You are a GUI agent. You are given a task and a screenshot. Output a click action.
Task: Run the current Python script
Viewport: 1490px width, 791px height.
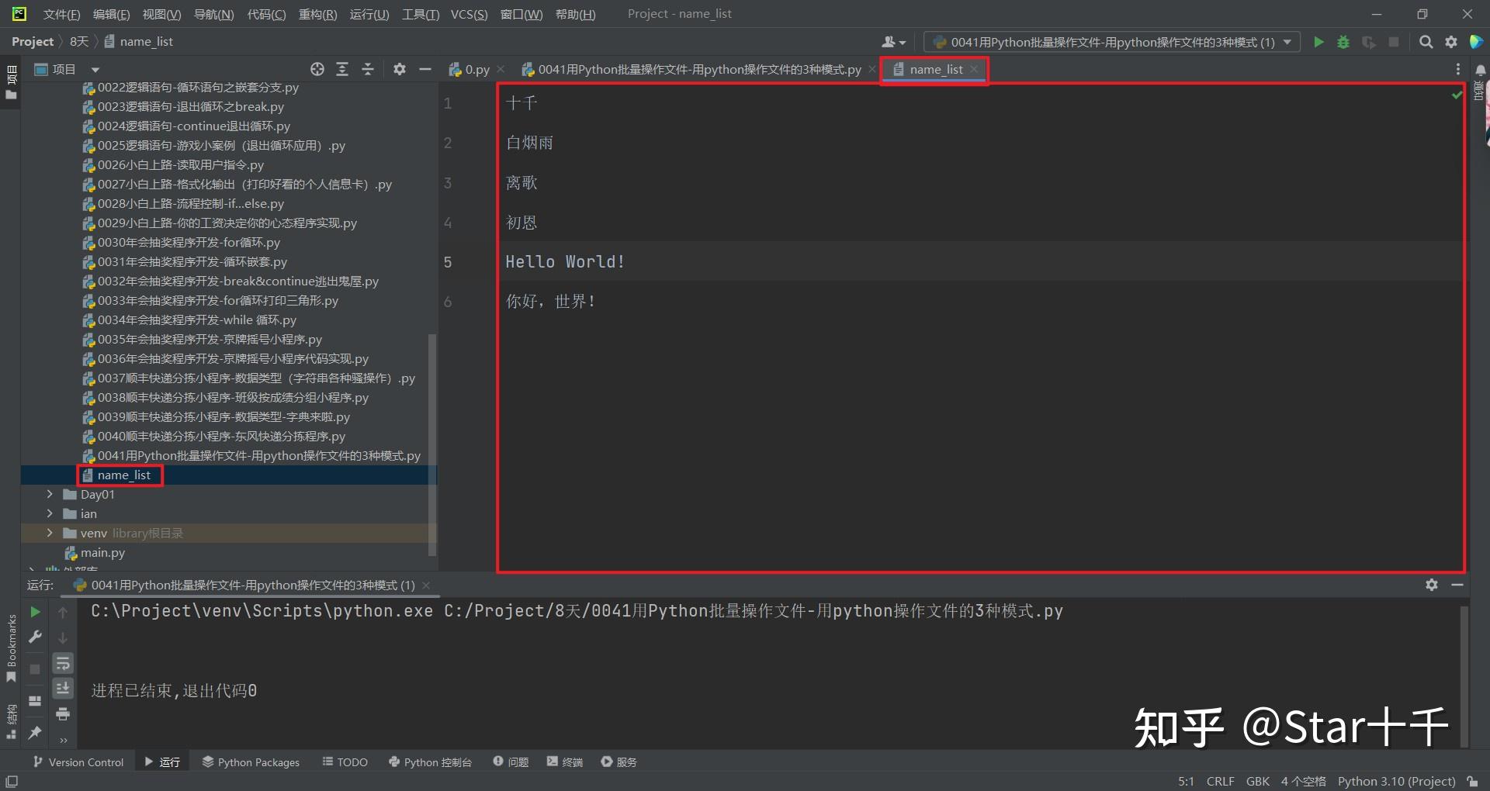(1318, 42)
